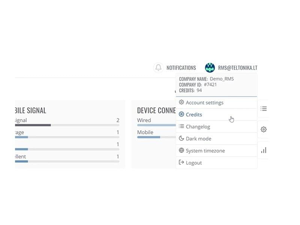Open the Changelog entry

[216, 127]
